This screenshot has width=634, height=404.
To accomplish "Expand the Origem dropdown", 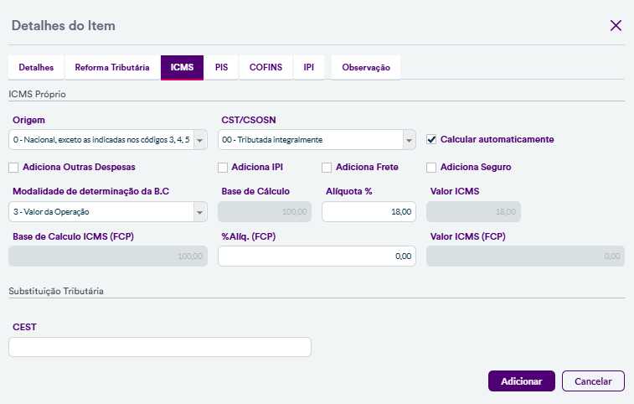I will point(200,139).
